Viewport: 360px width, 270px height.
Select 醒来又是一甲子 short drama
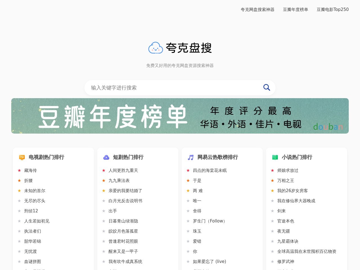pos(123,251)
